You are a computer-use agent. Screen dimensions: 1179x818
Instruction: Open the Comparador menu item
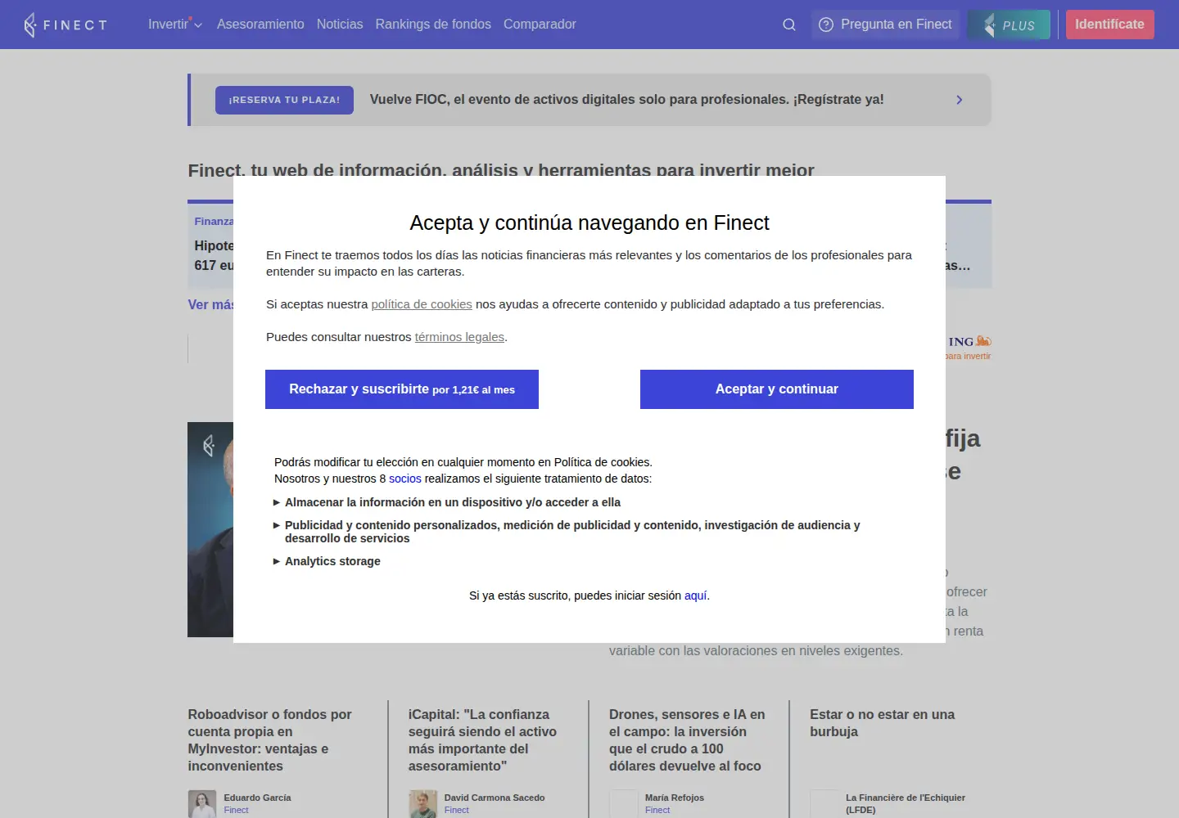(540, 25)
